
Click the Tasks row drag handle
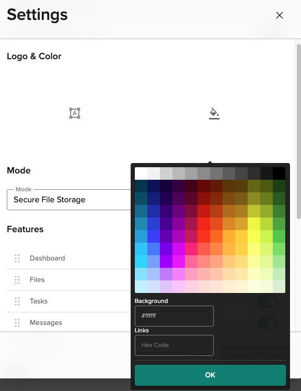pyautogui.click(x=17, y=301)
